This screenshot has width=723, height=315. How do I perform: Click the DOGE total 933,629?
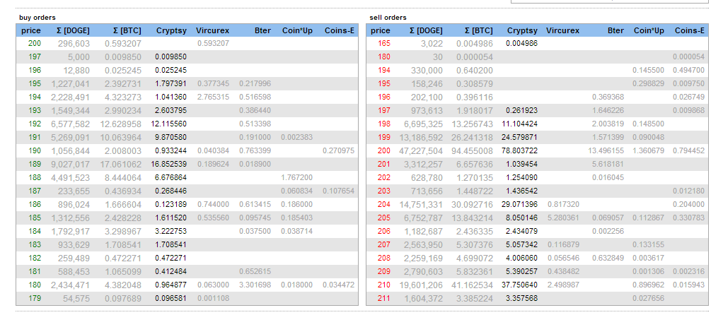coord(74,245)
